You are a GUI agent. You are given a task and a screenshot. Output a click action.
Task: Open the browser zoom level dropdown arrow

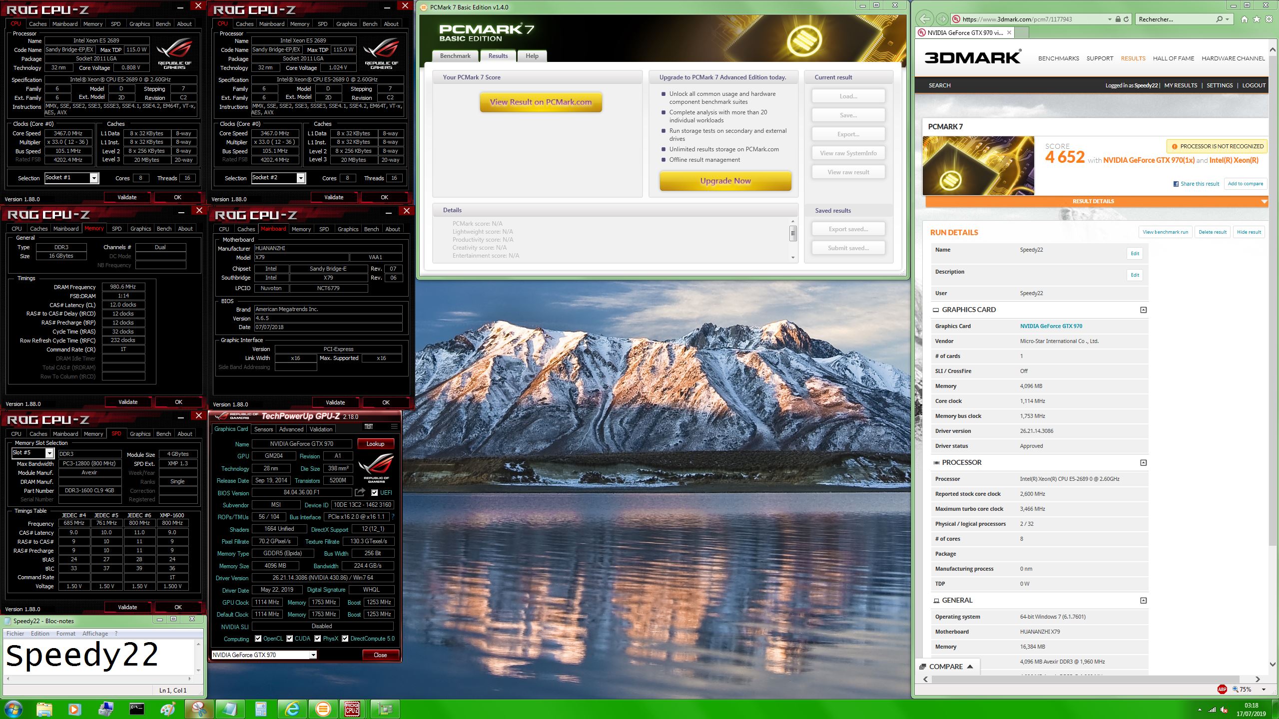point(1264,690)
